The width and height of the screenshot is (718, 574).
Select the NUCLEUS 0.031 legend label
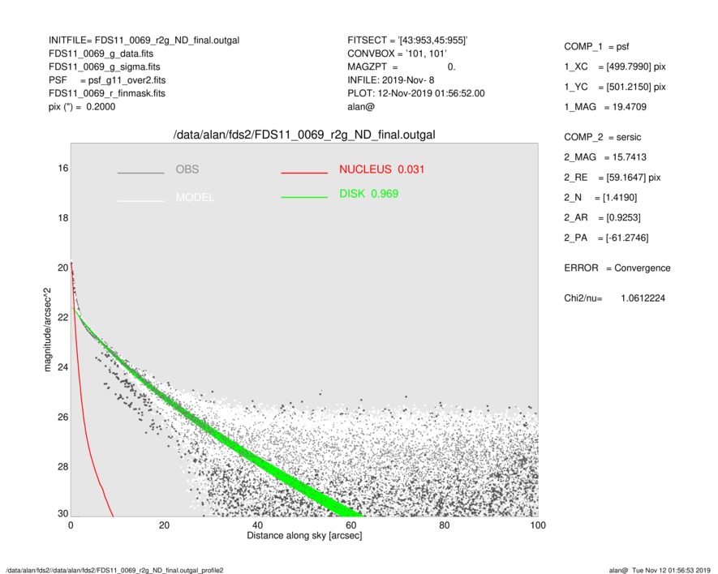381,169
